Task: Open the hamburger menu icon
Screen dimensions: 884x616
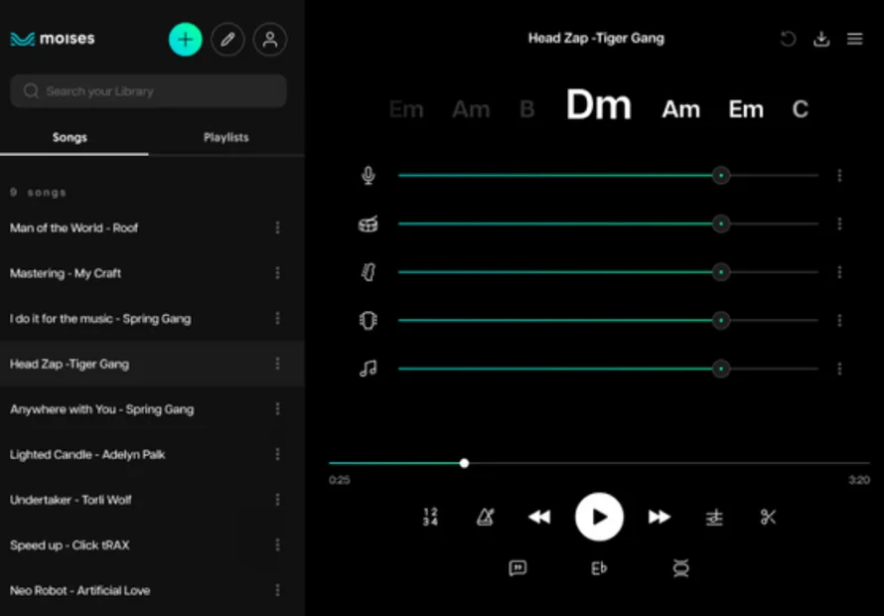Action: point(854,39)
